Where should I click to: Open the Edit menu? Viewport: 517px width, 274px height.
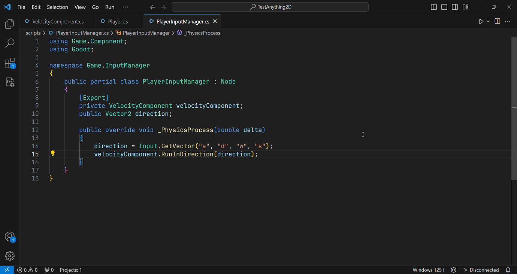coord(36,7)
